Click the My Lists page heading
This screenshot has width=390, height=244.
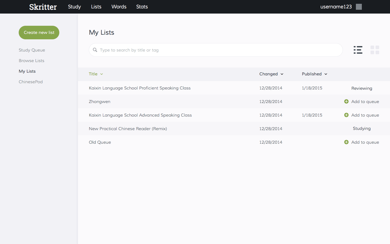[102, 33]
